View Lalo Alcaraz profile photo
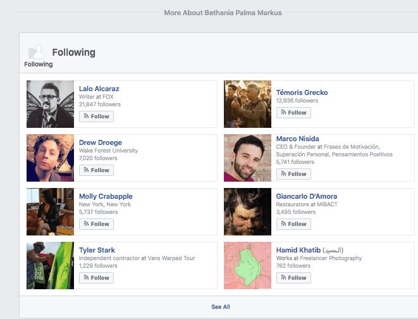The width and height of the screenshot is (418, 319). [51, 104]
